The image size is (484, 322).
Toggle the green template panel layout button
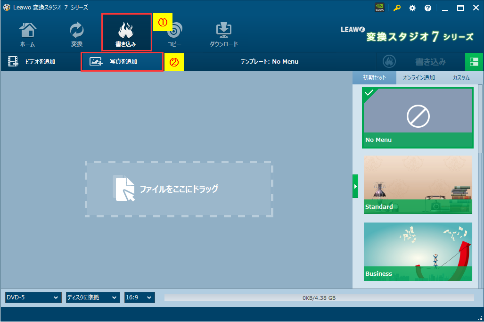[x=474, y=62]
